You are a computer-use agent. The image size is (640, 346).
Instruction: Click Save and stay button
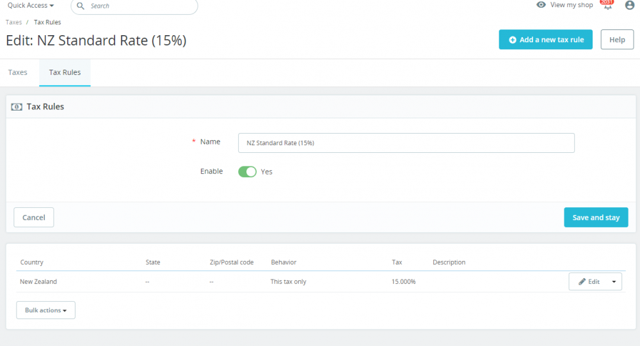tap(596, 217)
